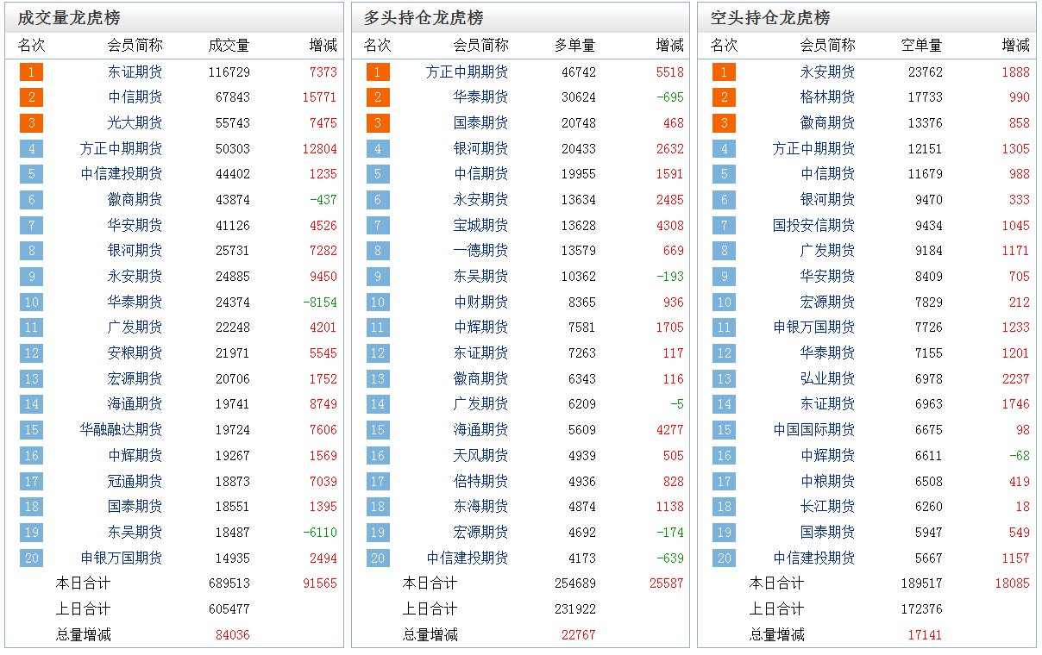Click 中信建投期货 in the 成交量龙虎榜 table

121,174
